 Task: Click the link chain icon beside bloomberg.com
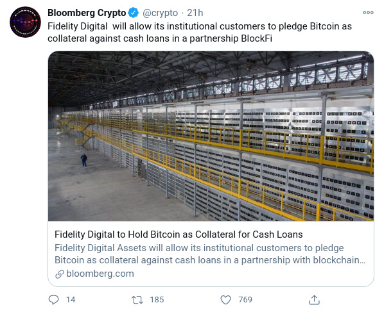click(x=60, y=274)
